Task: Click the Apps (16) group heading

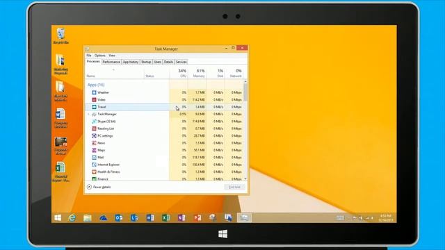Action: click(96, 85)
